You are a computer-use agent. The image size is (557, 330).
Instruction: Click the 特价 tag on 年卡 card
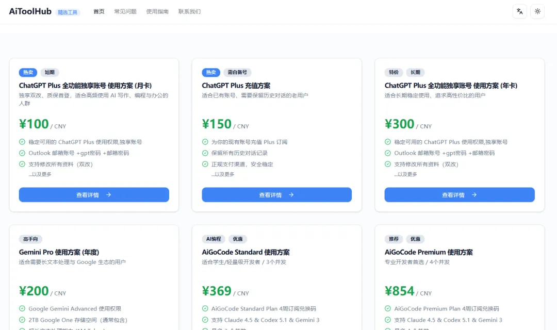(x=394, y=73)
